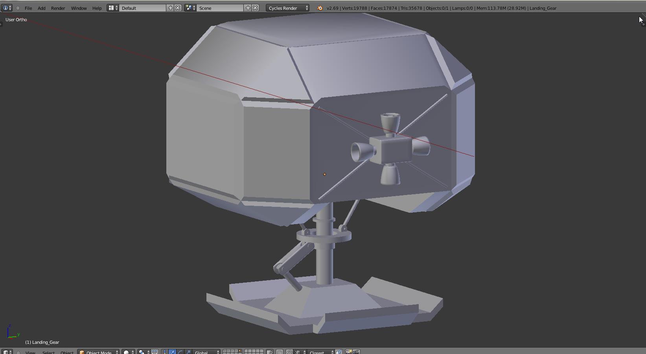The width and height of the screenshot is (646, 354).
Task: Open the screen layout browser icon
Action: click(x=113, y=8)
